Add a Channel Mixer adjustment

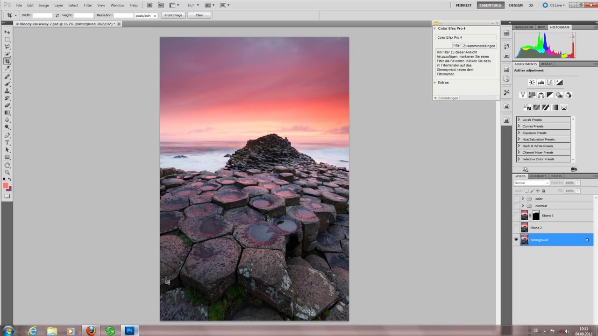point(568,95)
